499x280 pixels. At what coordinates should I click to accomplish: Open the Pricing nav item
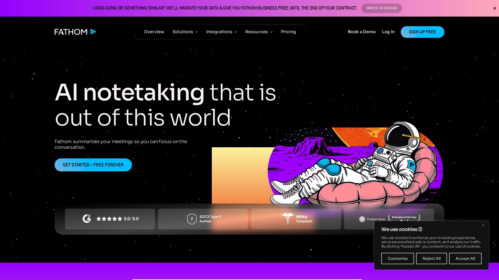pyautogui.click(x=288, y=32)
